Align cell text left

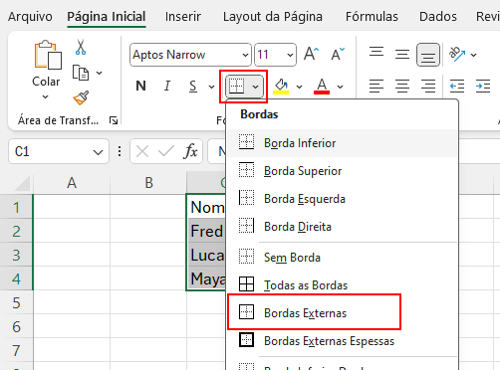pos(376,87)
